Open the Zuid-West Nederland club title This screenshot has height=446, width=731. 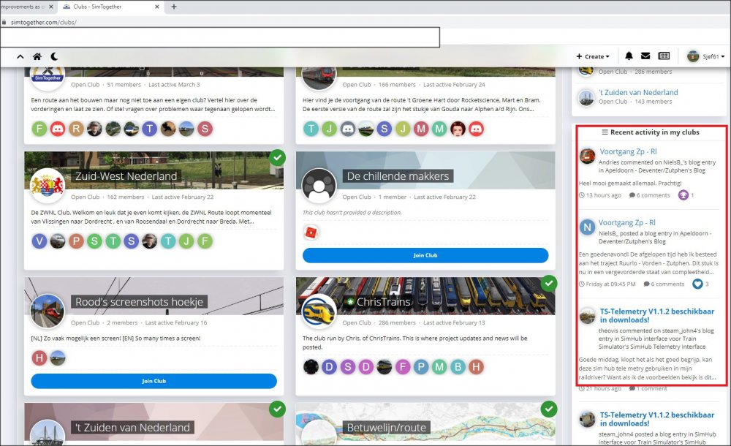126,176
